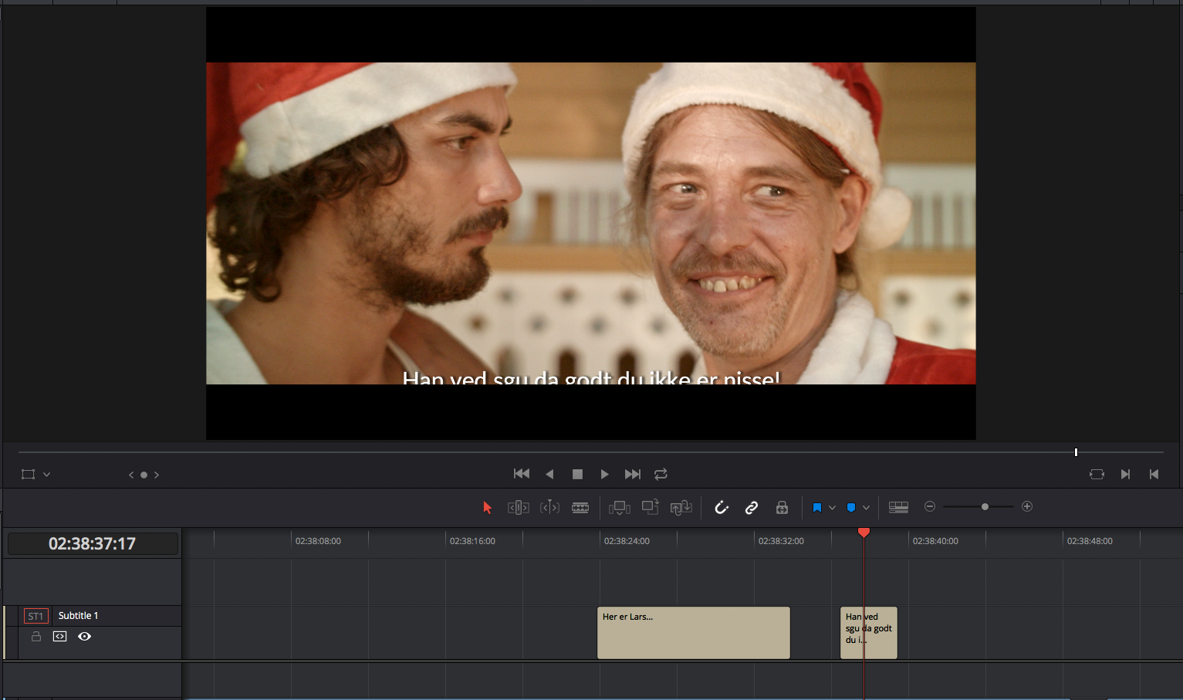Activate the Trim Edit Mode tool

(x=518, y=507)
